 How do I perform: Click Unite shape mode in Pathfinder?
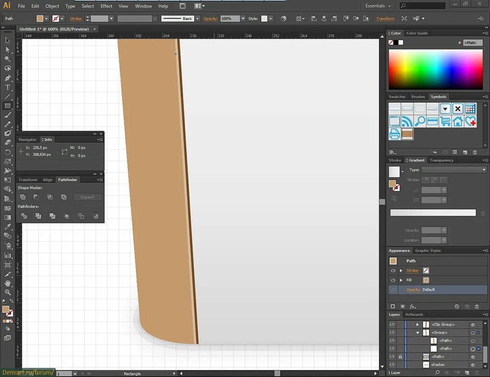point(22,197)
